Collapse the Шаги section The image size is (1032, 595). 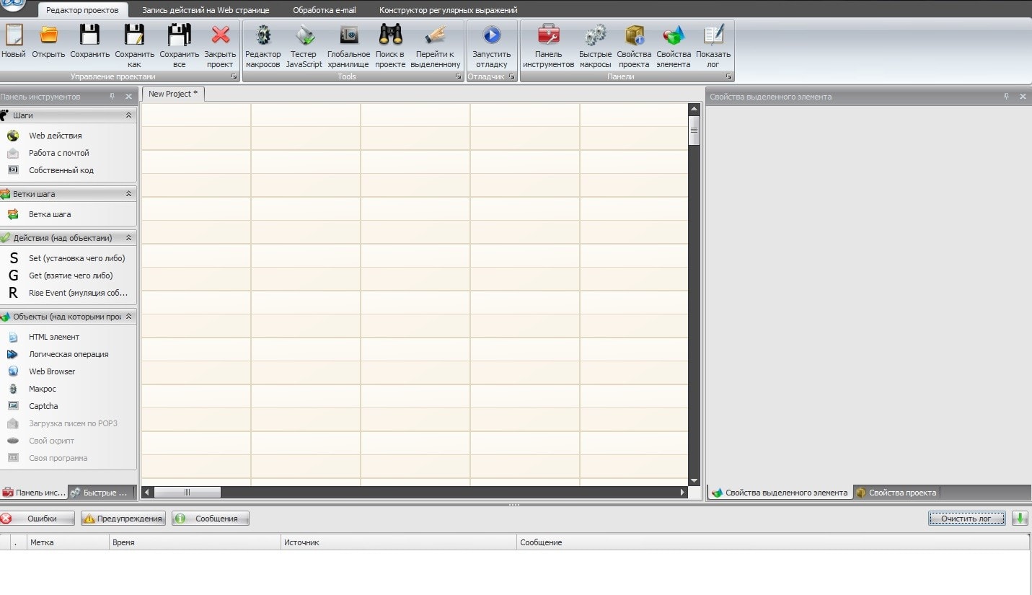[128, 115]
